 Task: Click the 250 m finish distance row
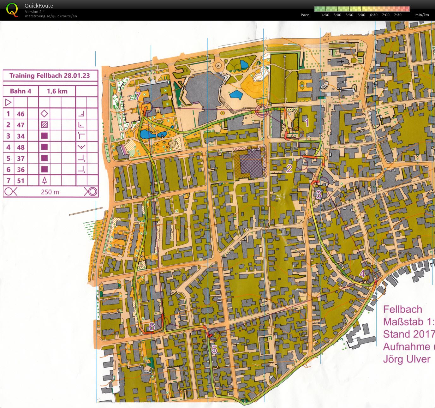tap(50, 192)
